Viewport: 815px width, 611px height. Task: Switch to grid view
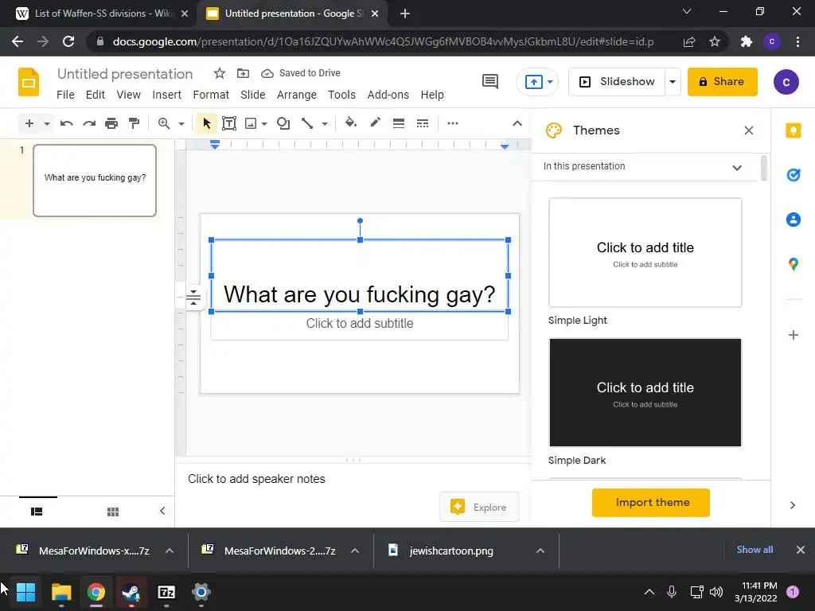tap(113, 512)
